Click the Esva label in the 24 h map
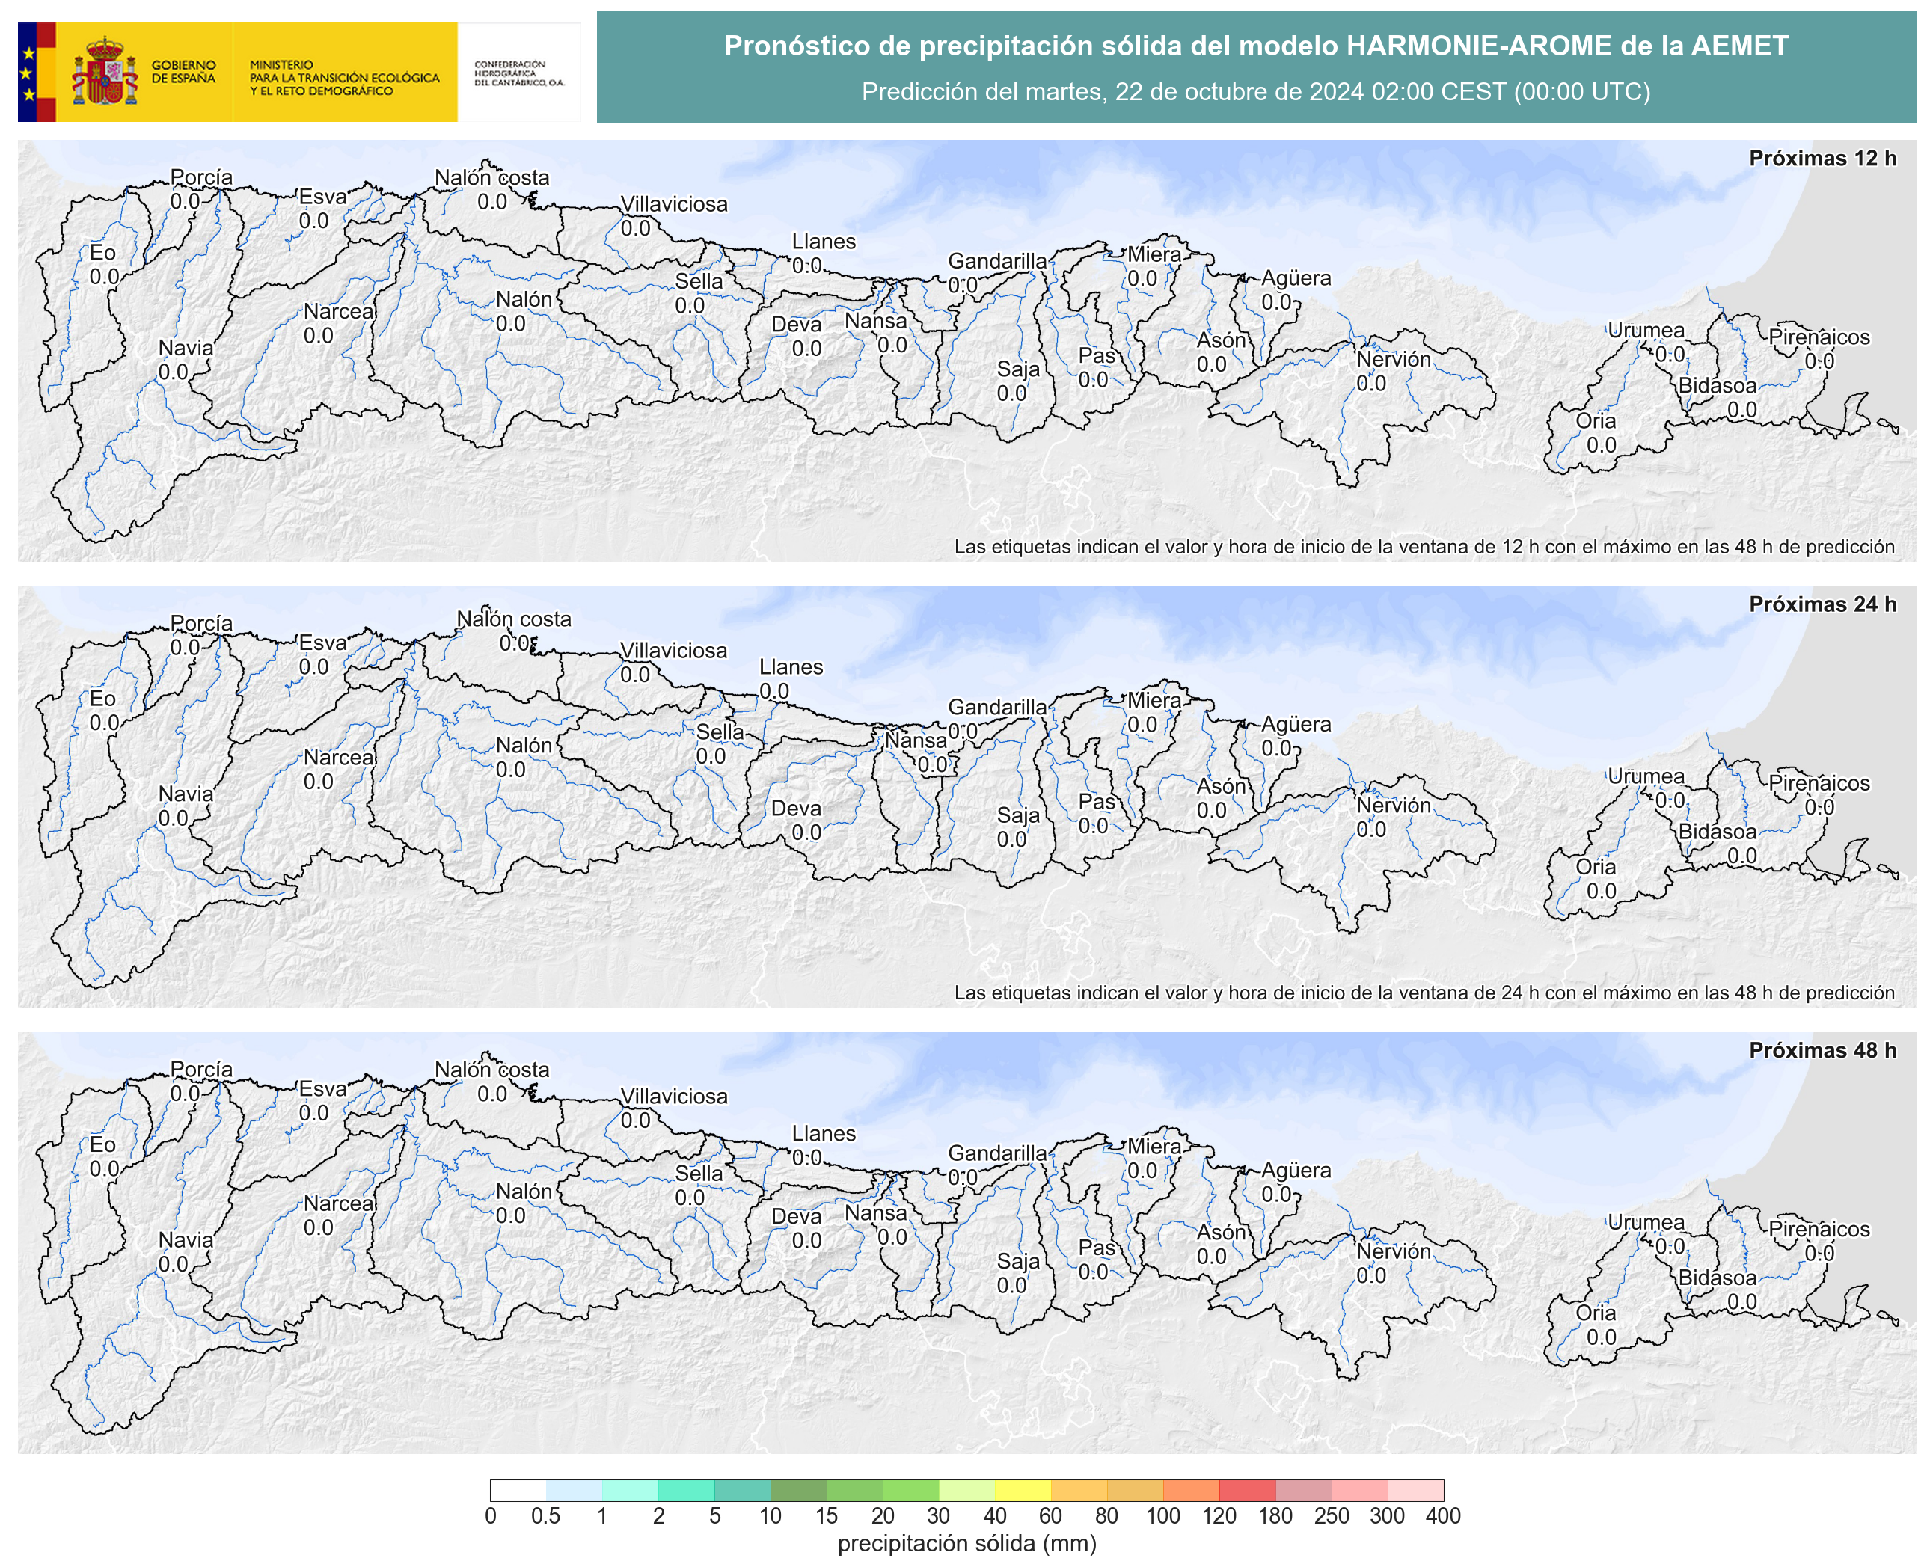The image size is (1927, 1567). (x=322, y=643)
